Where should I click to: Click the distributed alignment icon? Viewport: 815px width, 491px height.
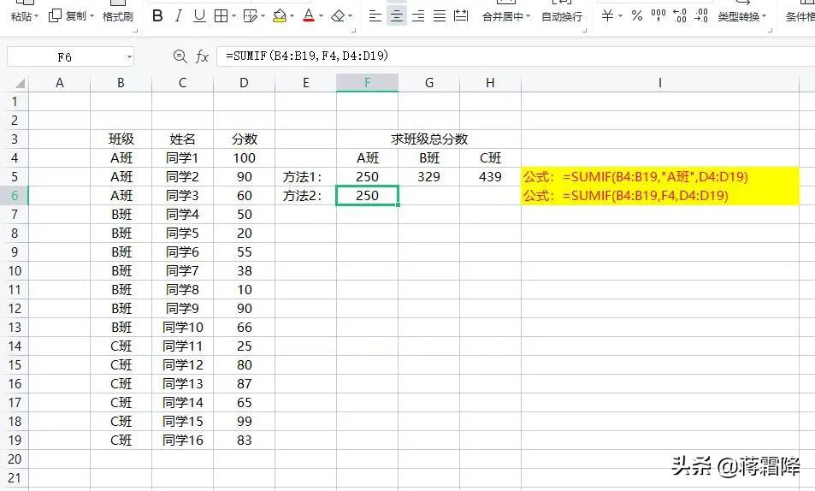pyautogui.click(x=461, y=16)
